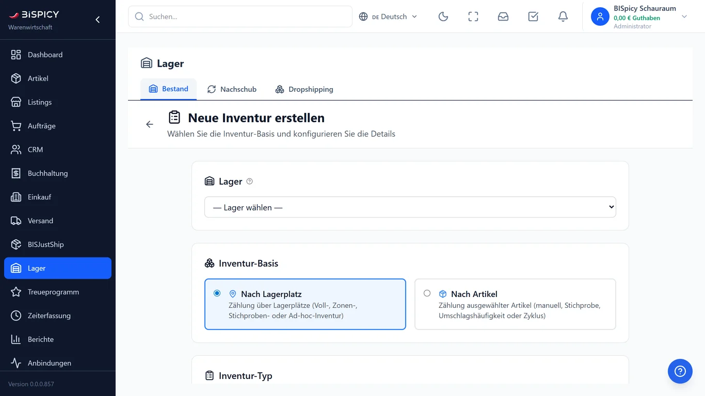Screen dimensions: 705x396
Task: Click the Einkauf label in sidebar
Action: click(40, 197)
